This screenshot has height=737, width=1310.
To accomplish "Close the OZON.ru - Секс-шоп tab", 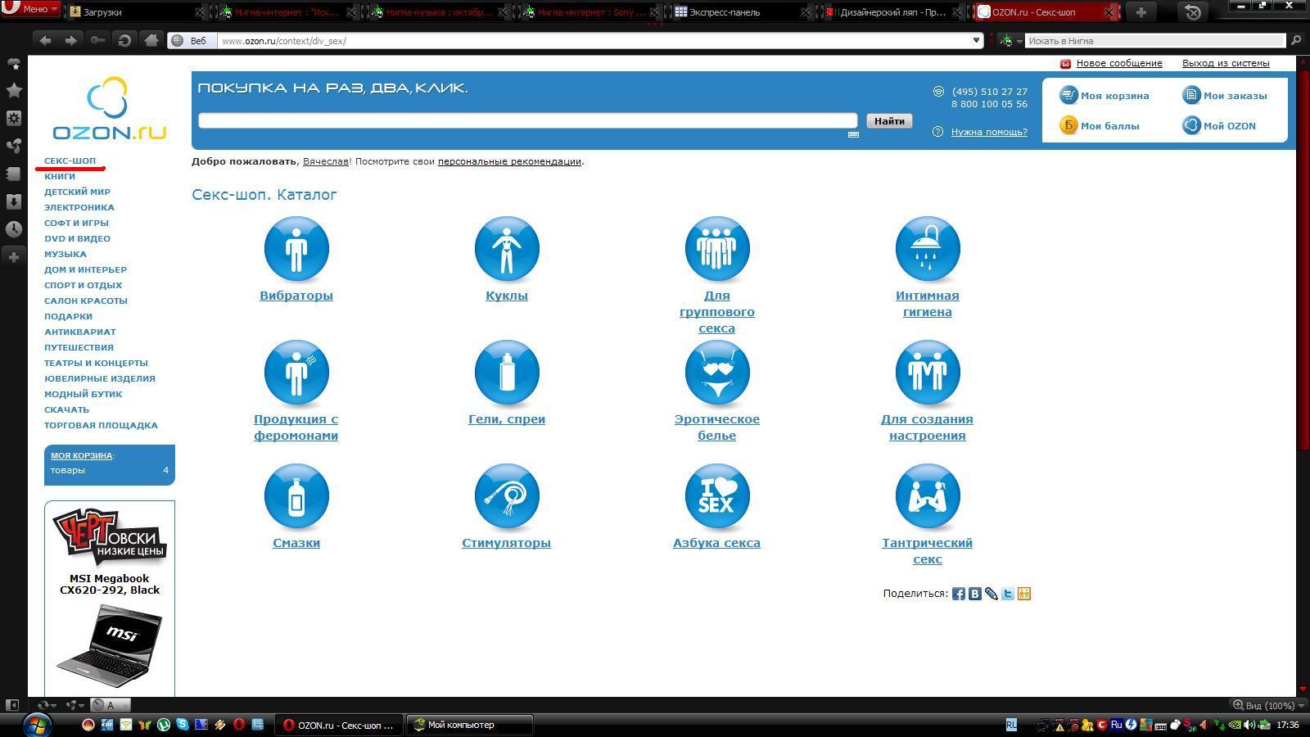I will [x=1109, y=12].
